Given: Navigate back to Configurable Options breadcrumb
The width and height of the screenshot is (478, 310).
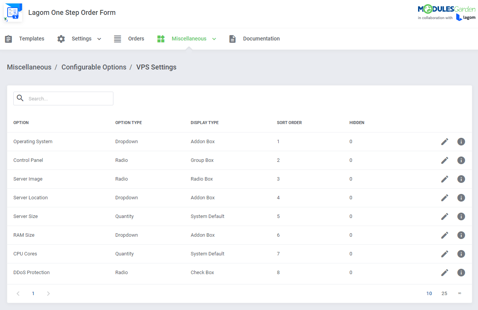Looking at the screenshot, I should (94, 67).
